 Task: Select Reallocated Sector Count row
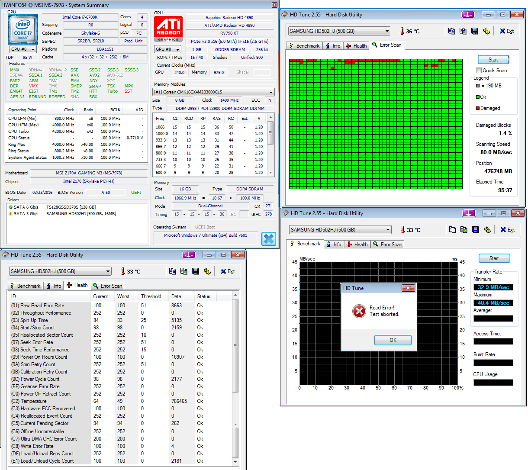(120, 335)
